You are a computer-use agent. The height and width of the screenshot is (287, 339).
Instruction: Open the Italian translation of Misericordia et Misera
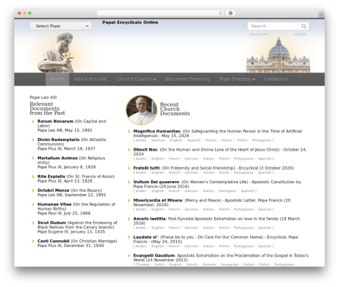tap(208, 210)
